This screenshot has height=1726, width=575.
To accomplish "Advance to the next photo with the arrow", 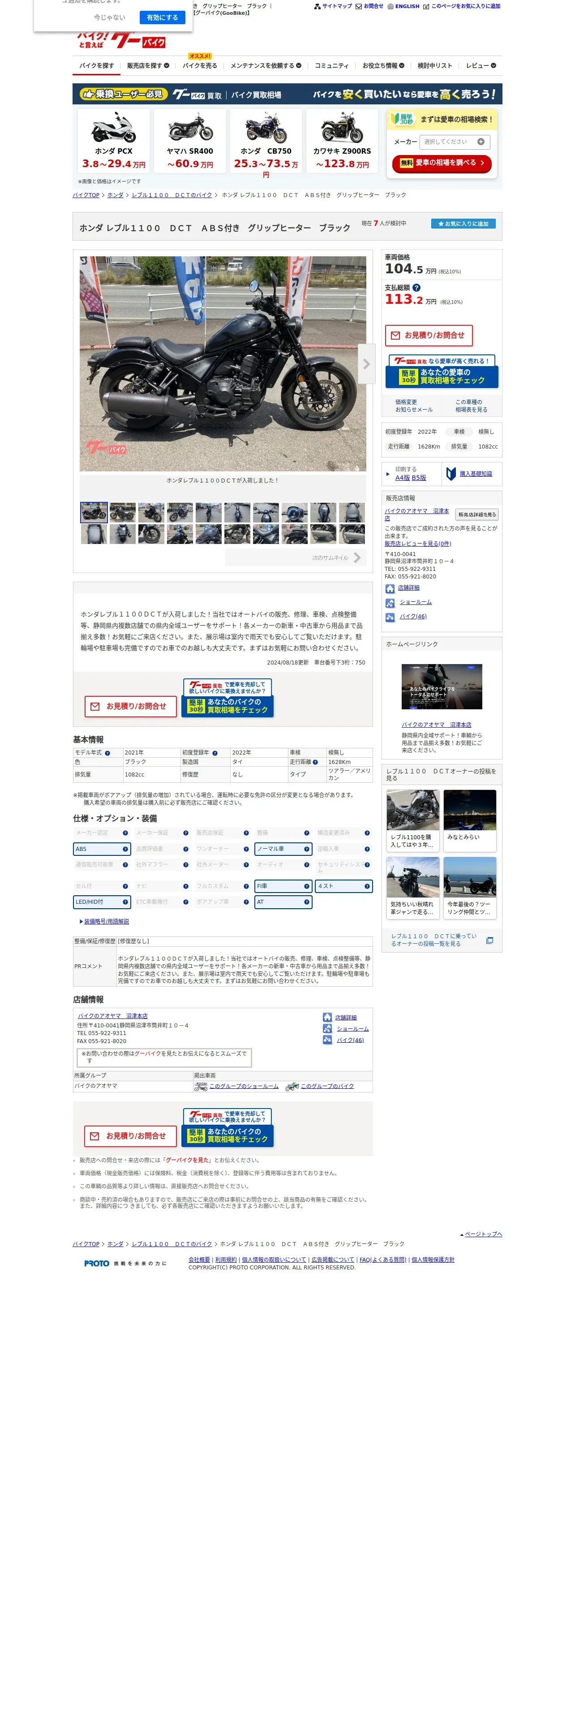I will tap(366, 364).
